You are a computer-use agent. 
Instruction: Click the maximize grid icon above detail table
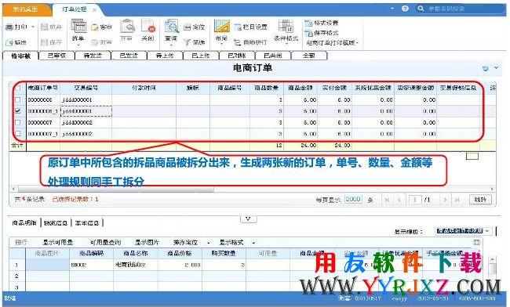point(477,242)
